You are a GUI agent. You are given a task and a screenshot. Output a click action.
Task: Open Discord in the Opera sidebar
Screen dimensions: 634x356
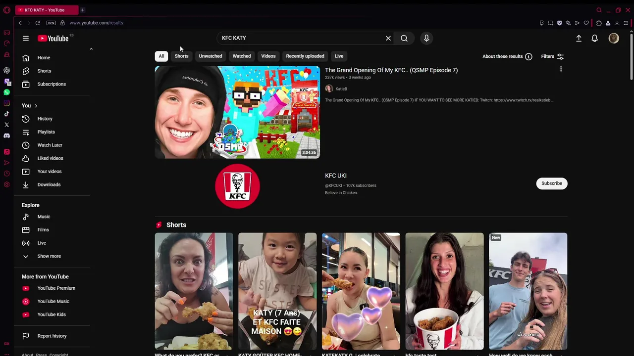[7, 135]
